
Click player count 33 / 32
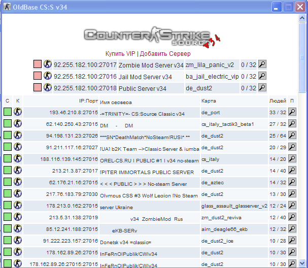pyautogui.click(x=278, y=112)
